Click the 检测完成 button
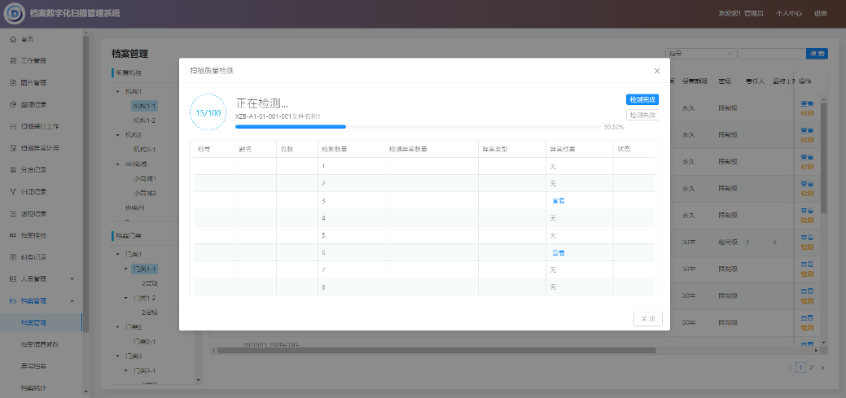Image resolution: width=846 pixels, height=398 pixels. (x=642, y=99)
